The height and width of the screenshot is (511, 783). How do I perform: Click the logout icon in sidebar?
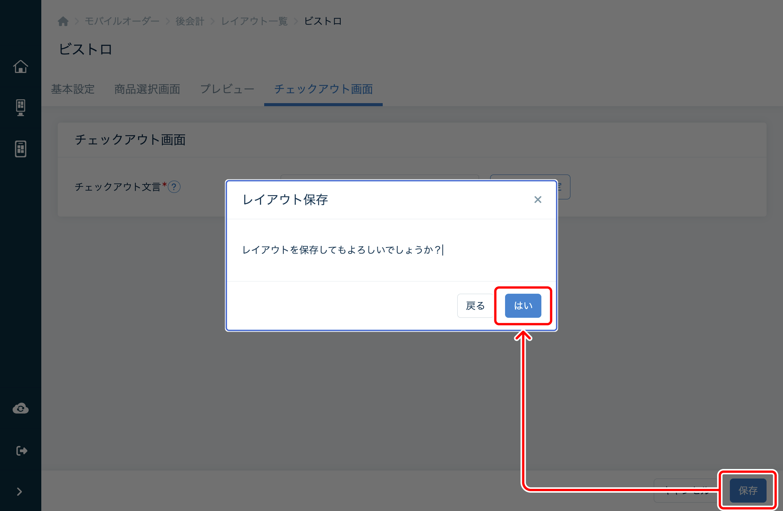21,451
